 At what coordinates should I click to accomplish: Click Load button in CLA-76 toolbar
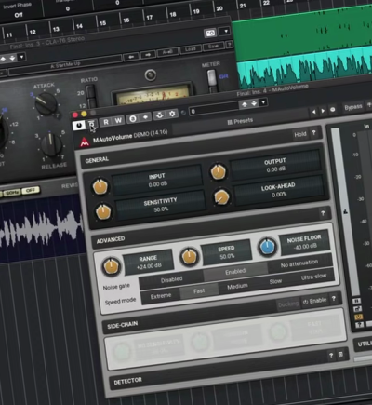[190, 49]
